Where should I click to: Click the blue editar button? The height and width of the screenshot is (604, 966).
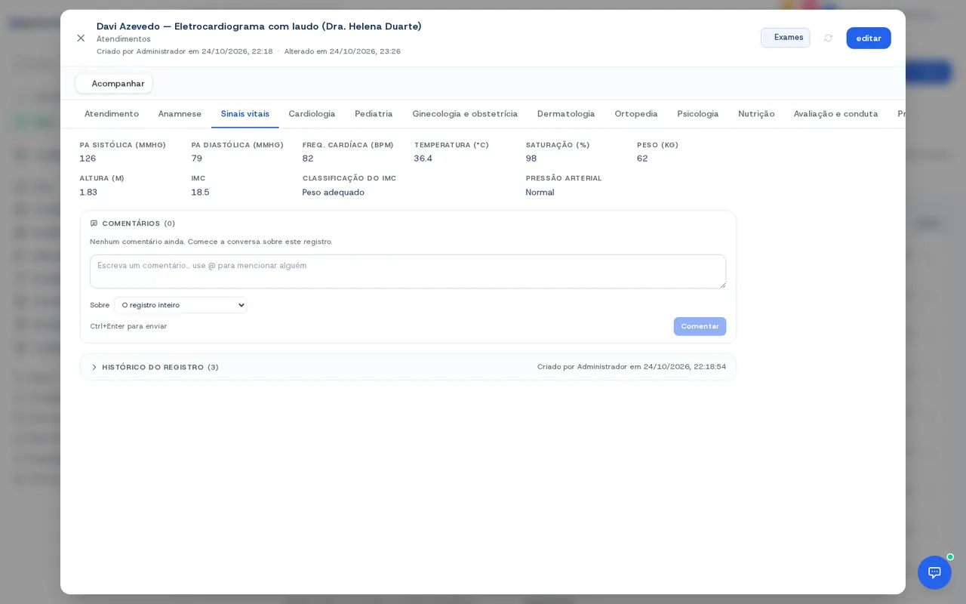pyautogui.click(x=869, y=38)
